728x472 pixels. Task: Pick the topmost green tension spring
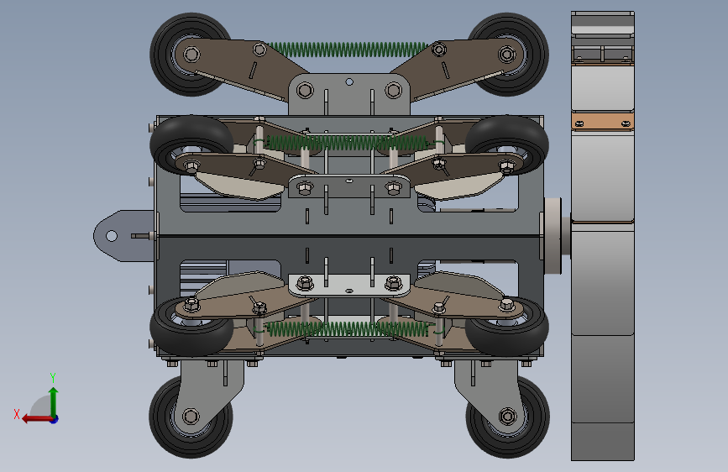[348, 50]
